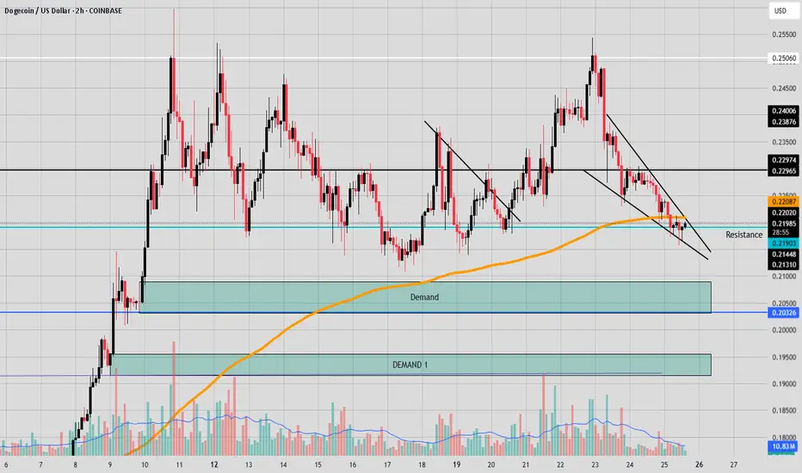Click the Dogecoin / US Dollar symbol title
The image size is (802, 473).
tap(36, 10)
